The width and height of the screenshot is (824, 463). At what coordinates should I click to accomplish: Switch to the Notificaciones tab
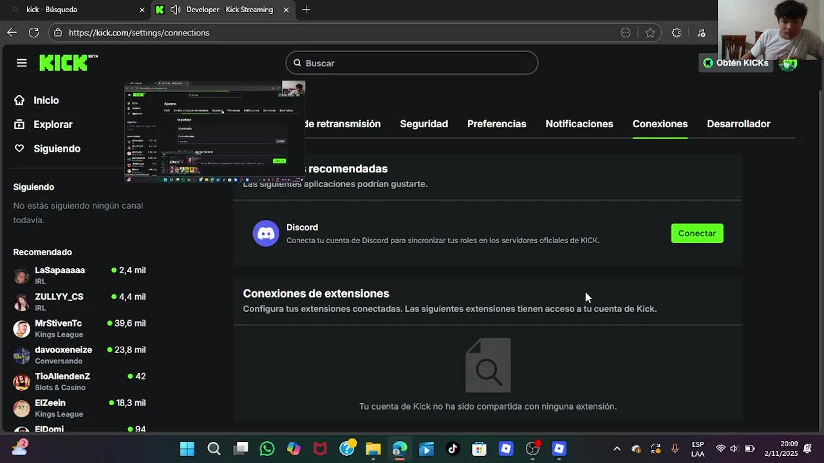[x=579, y=124]
